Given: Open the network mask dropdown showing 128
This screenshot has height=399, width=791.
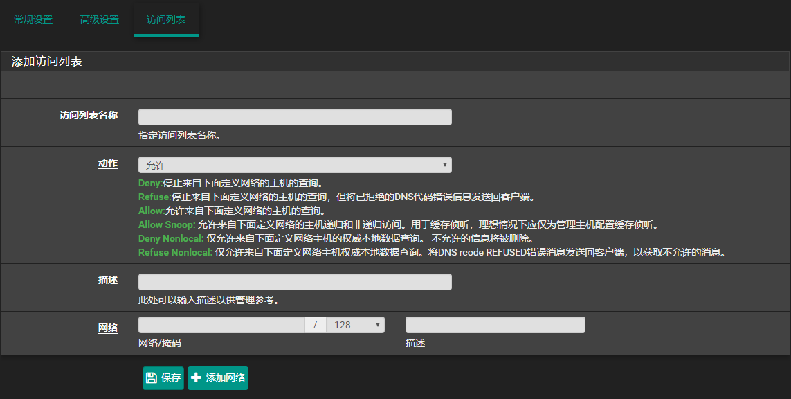Looking at the screenshot, I should point(355,325).
